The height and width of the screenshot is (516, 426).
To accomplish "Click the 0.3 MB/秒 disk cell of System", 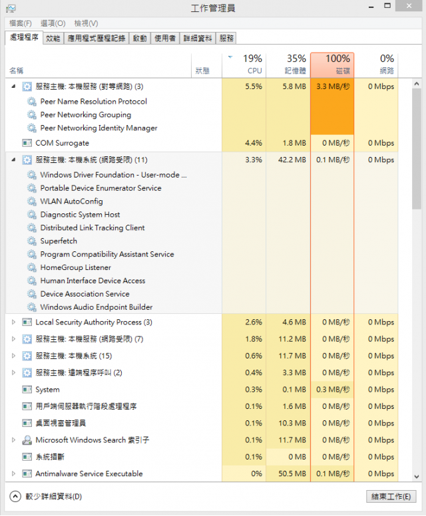I will pos(332,389).
